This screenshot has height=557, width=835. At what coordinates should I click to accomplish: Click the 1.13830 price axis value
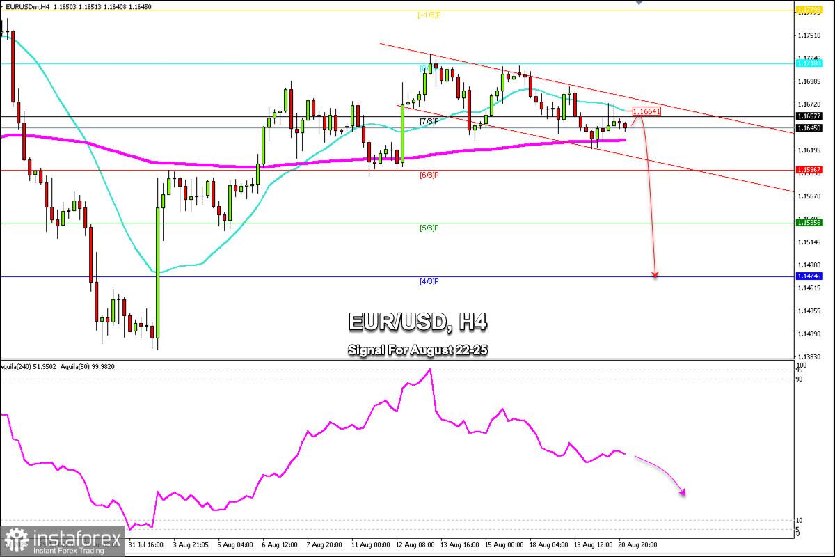coord(808,356)
